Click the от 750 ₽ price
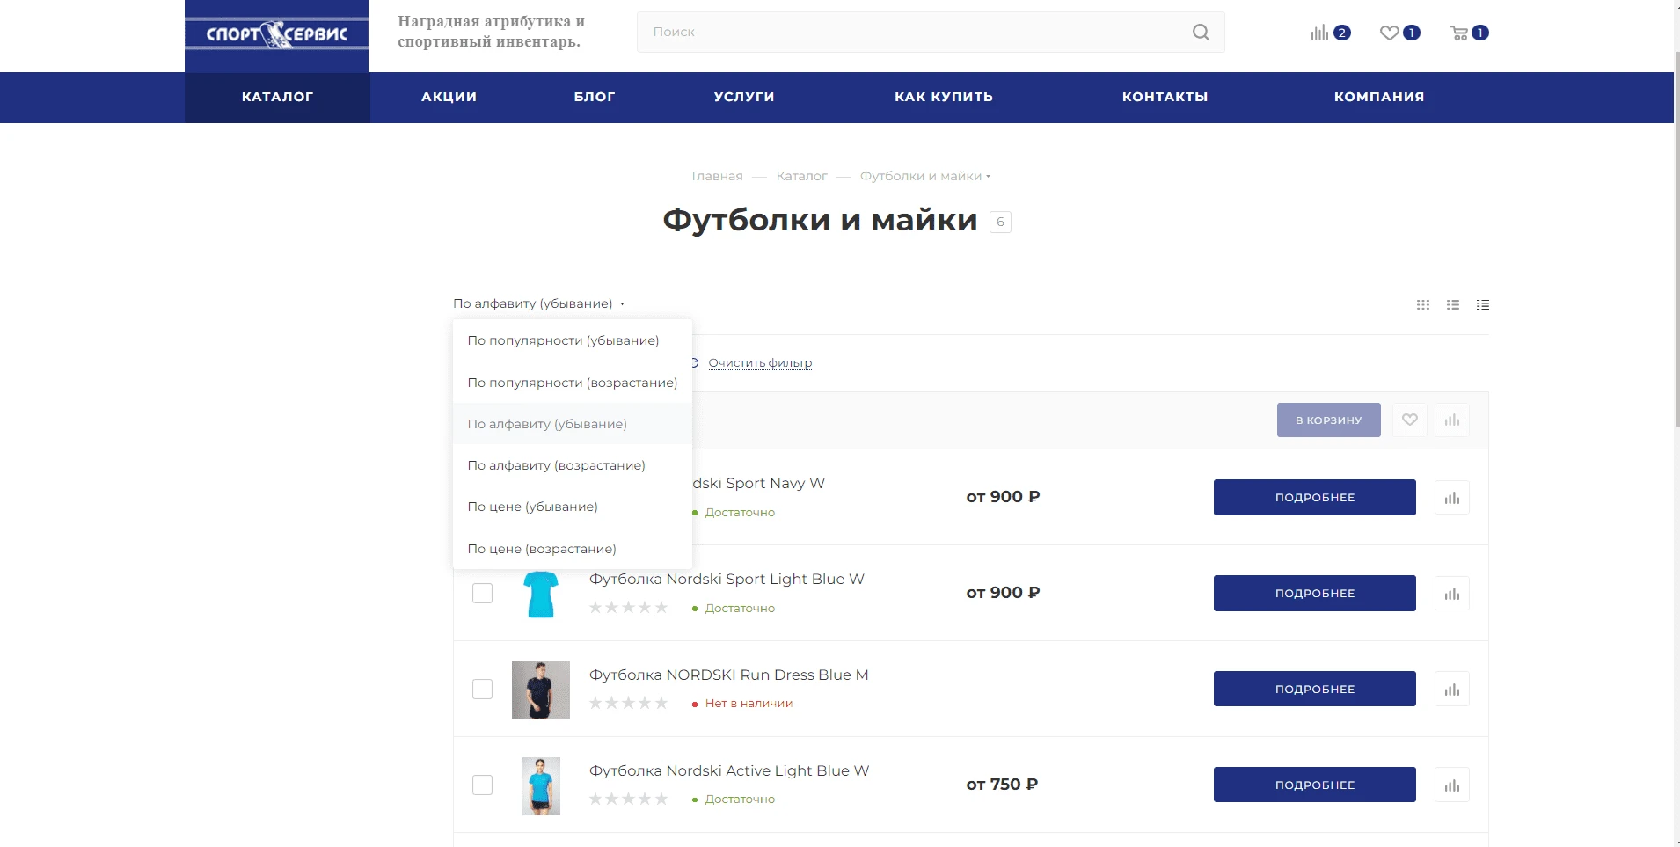Screen dimensions: 1680x847 point(1002,785)
